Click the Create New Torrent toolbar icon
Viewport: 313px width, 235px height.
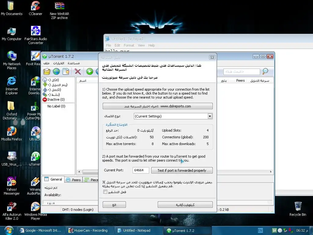pos(66,71)
